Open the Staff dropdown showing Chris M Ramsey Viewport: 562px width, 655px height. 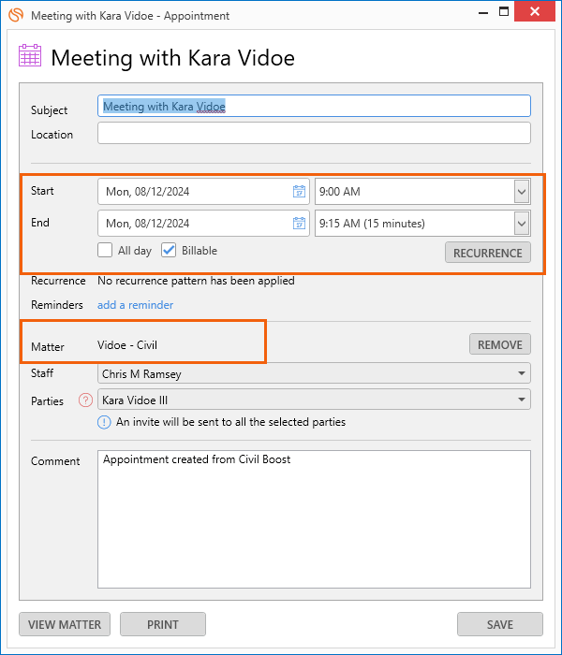[x=314, y=373]
